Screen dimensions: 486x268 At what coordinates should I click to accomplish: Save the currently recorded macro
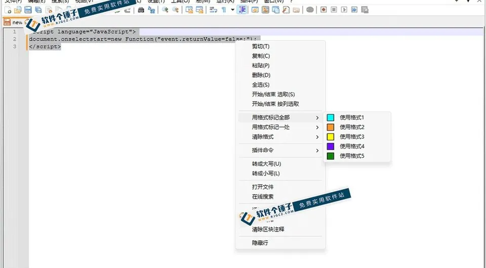click(x=365, y=10)
